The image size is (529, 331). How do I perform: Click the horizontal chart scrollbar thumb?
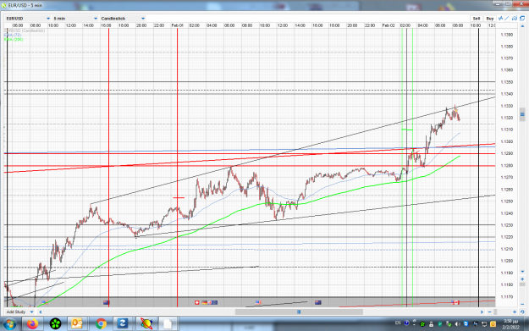click(x=299, y=312)
